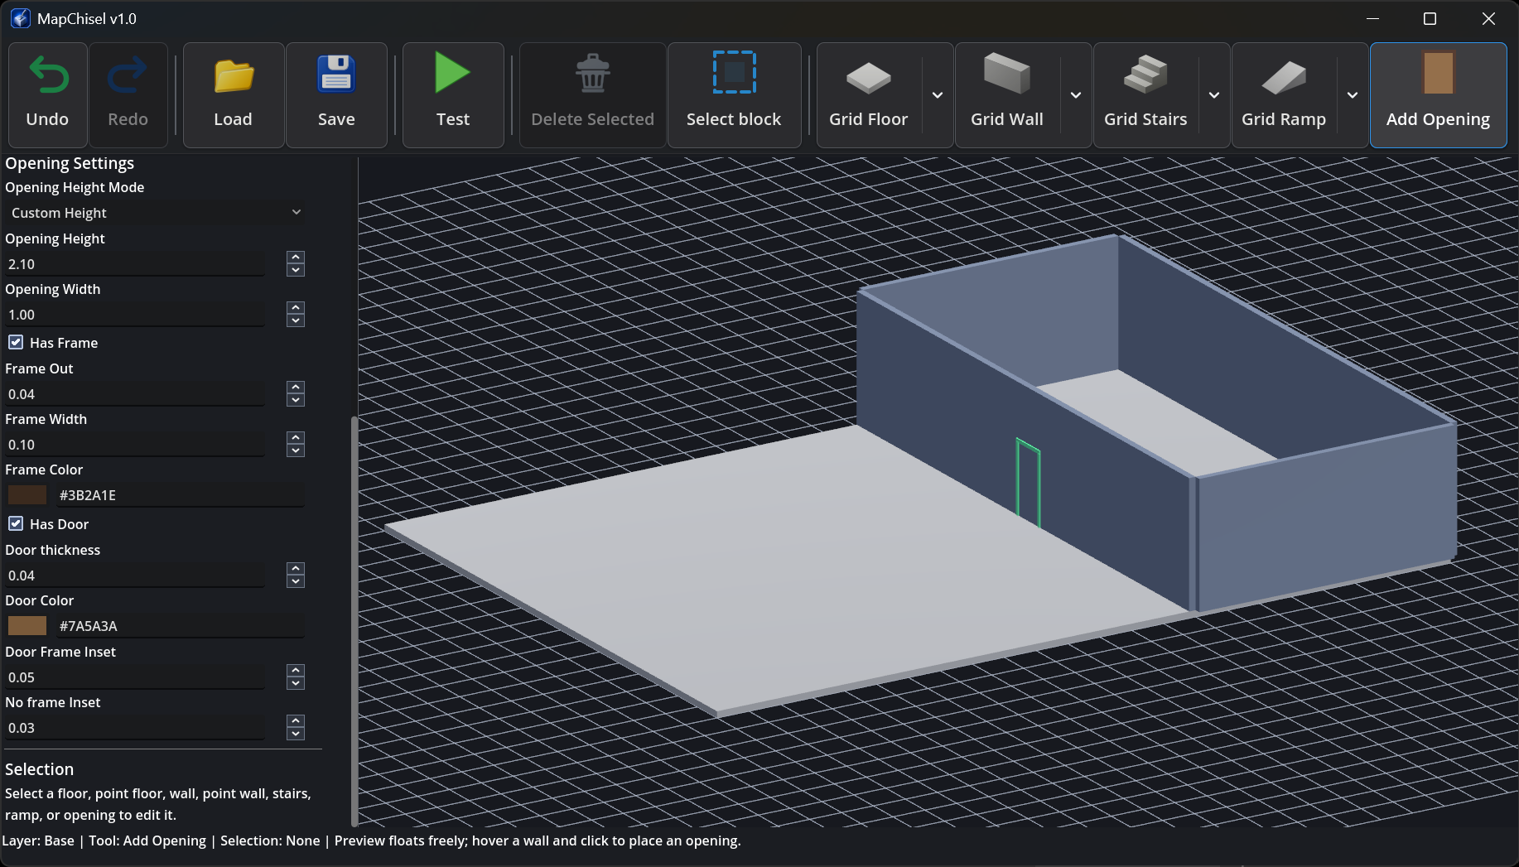Click the Opening Width value field
This screenshot has height=867, width=1519.
coord(136,315)
